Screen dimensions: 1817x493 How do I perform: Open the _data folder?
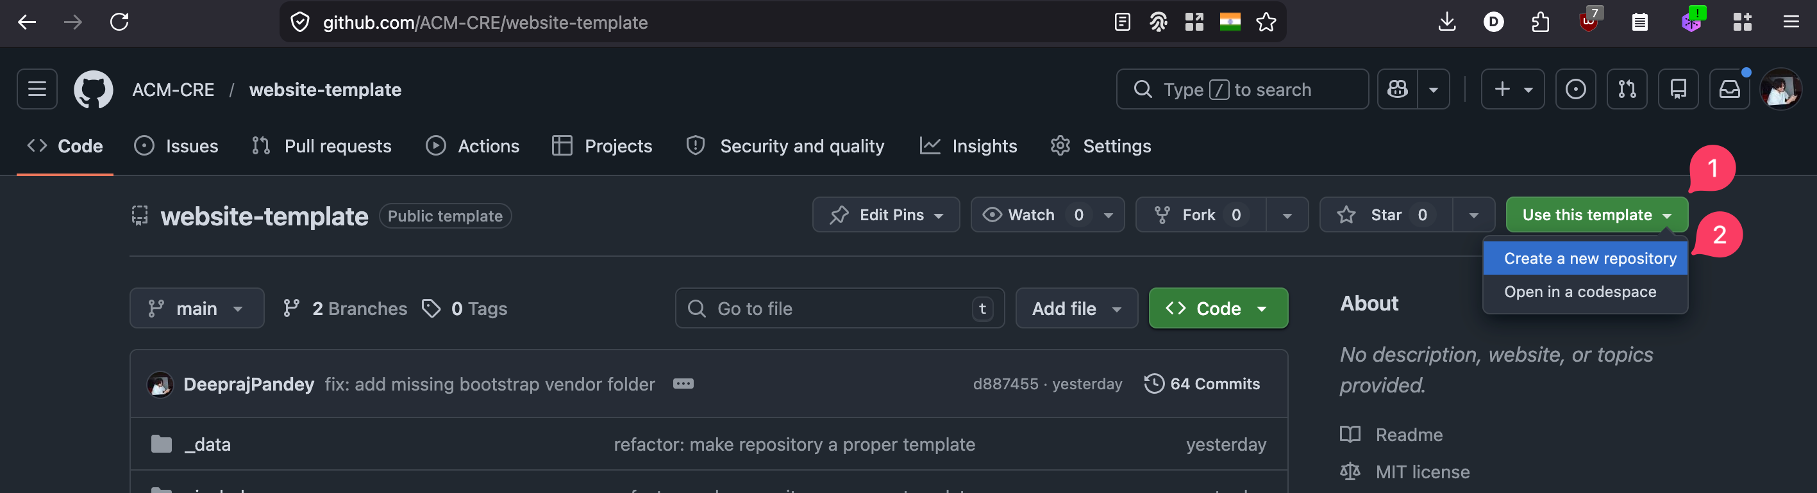(207, 444)
